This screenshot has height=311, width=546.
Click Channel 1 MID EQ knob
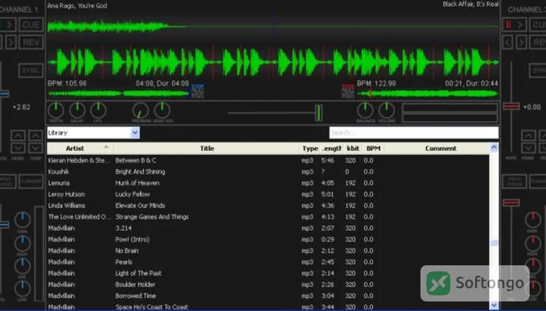23,267
